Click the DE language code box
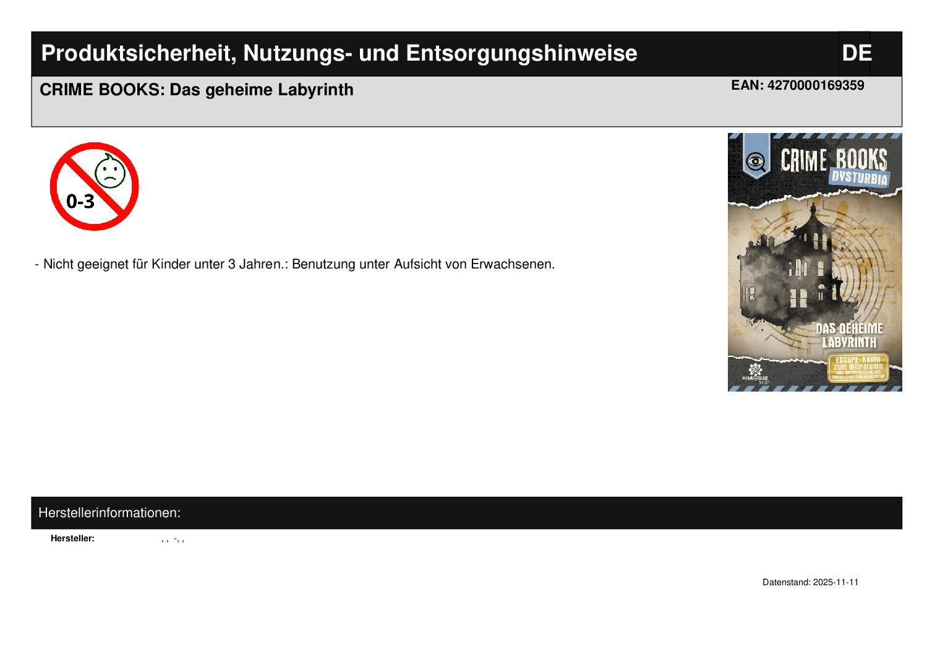This screenshot has height=665, width=940. coord(856,53)
